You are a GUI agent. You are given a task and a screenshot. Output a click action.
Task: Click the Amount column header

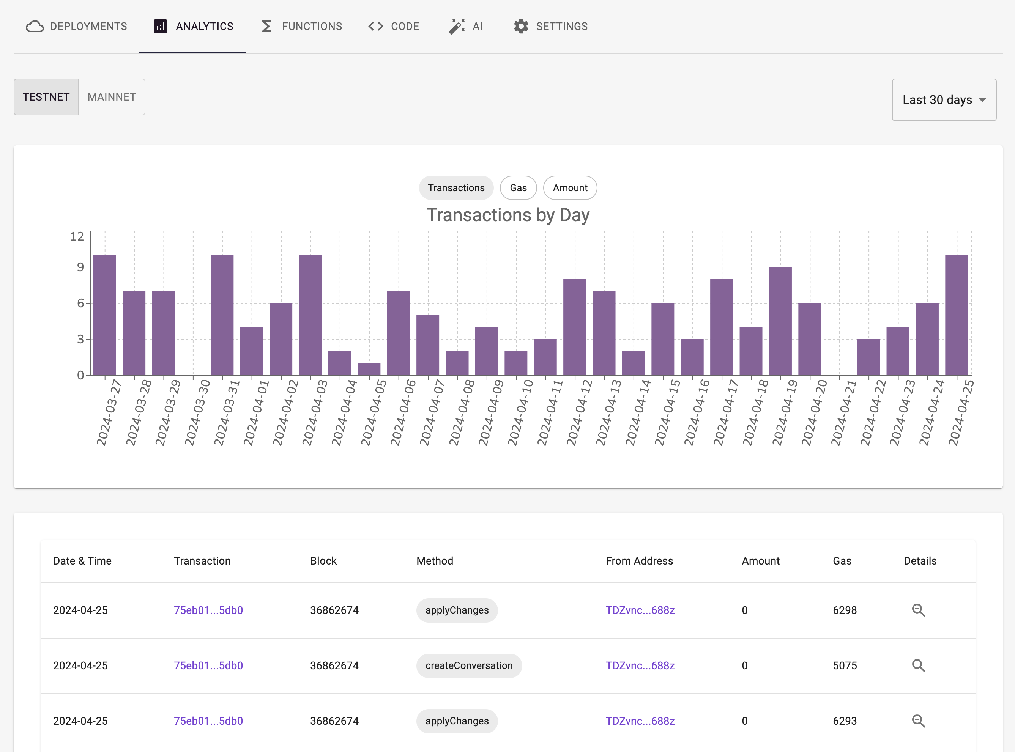pyautogui.click(x=760, y=561)
